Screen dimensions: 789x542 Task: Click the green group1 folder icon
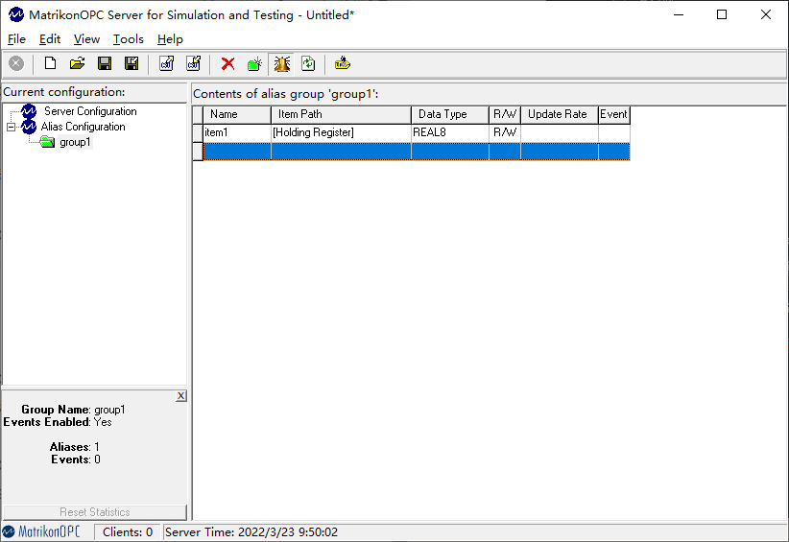tap(47, 142)
